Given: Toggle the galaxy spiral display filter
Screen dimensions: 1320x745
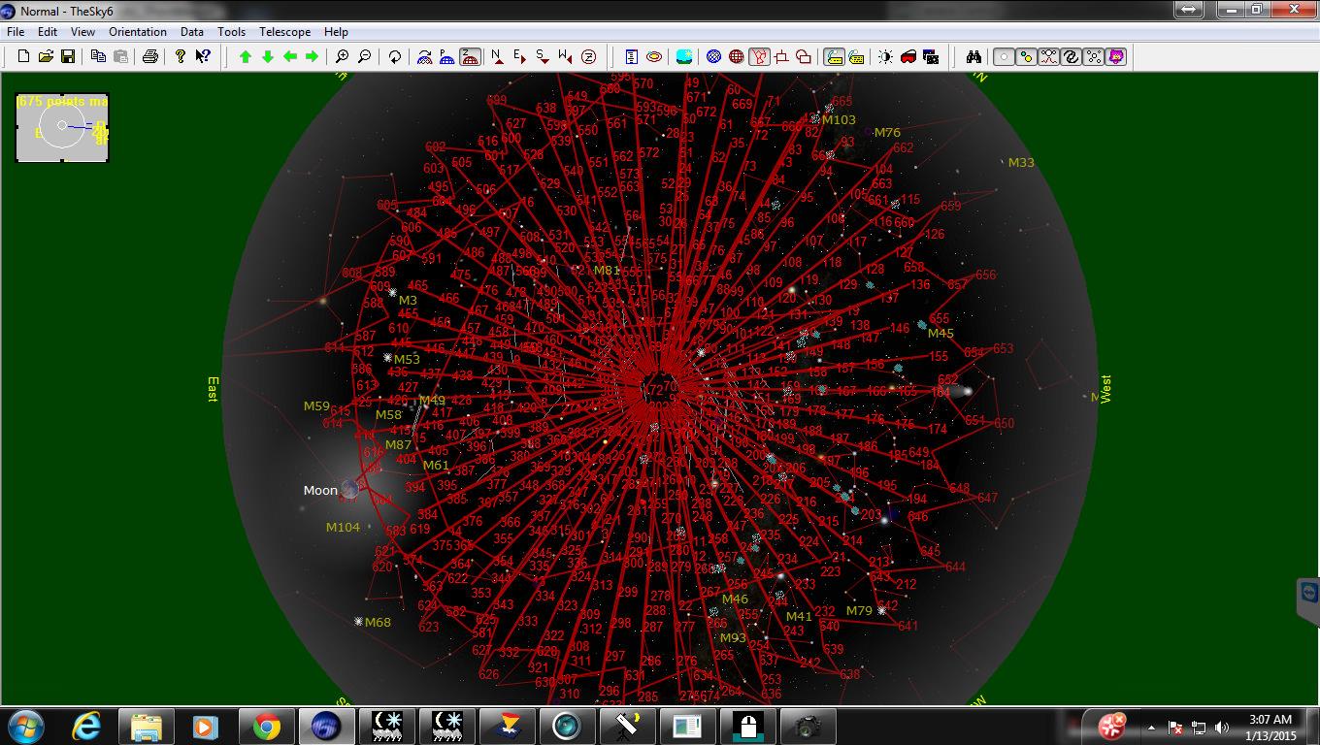Looking at the screenshot, I should point(1072,57).
